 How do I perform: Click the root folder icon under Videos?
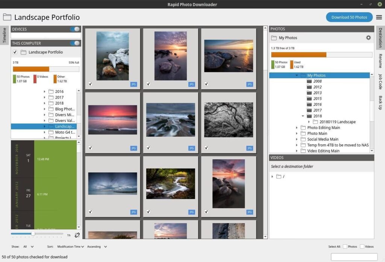[x=279, y=176]
